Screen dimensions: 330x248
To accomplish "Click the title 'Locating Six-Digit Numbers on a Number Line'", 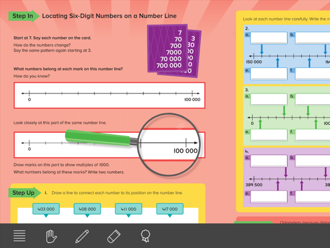I will pos(109,16).
